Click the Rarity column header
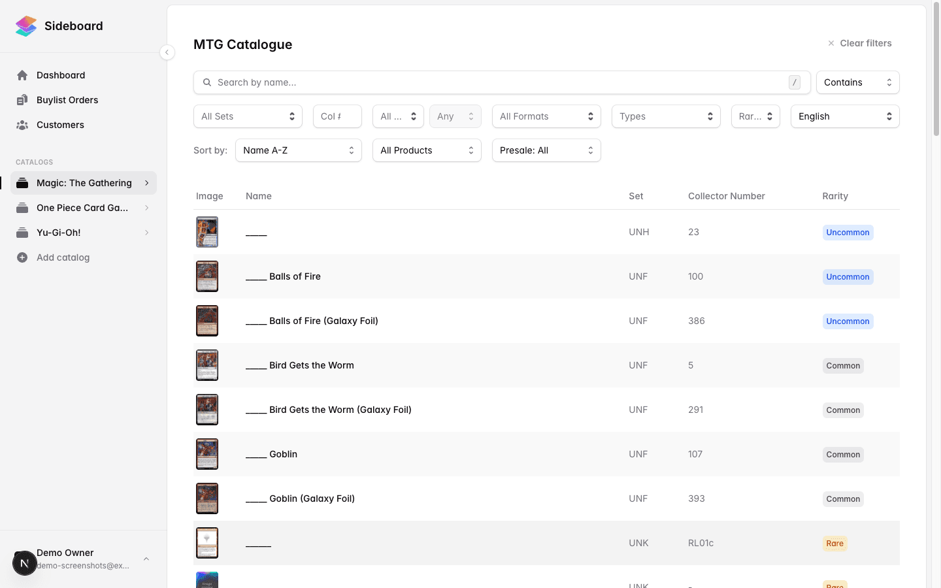The width and height of the screenshot is (941, 588). pyautogui.click(x=835, y=196)
